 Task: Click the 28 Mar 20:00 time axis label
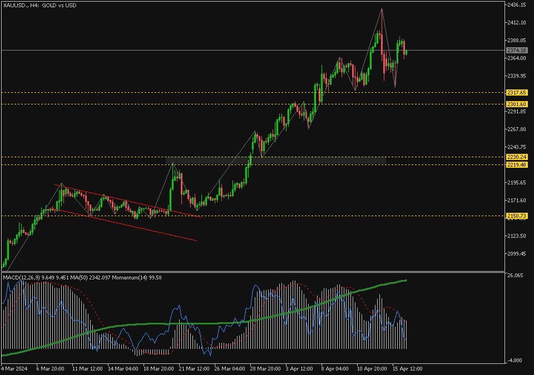265,368
